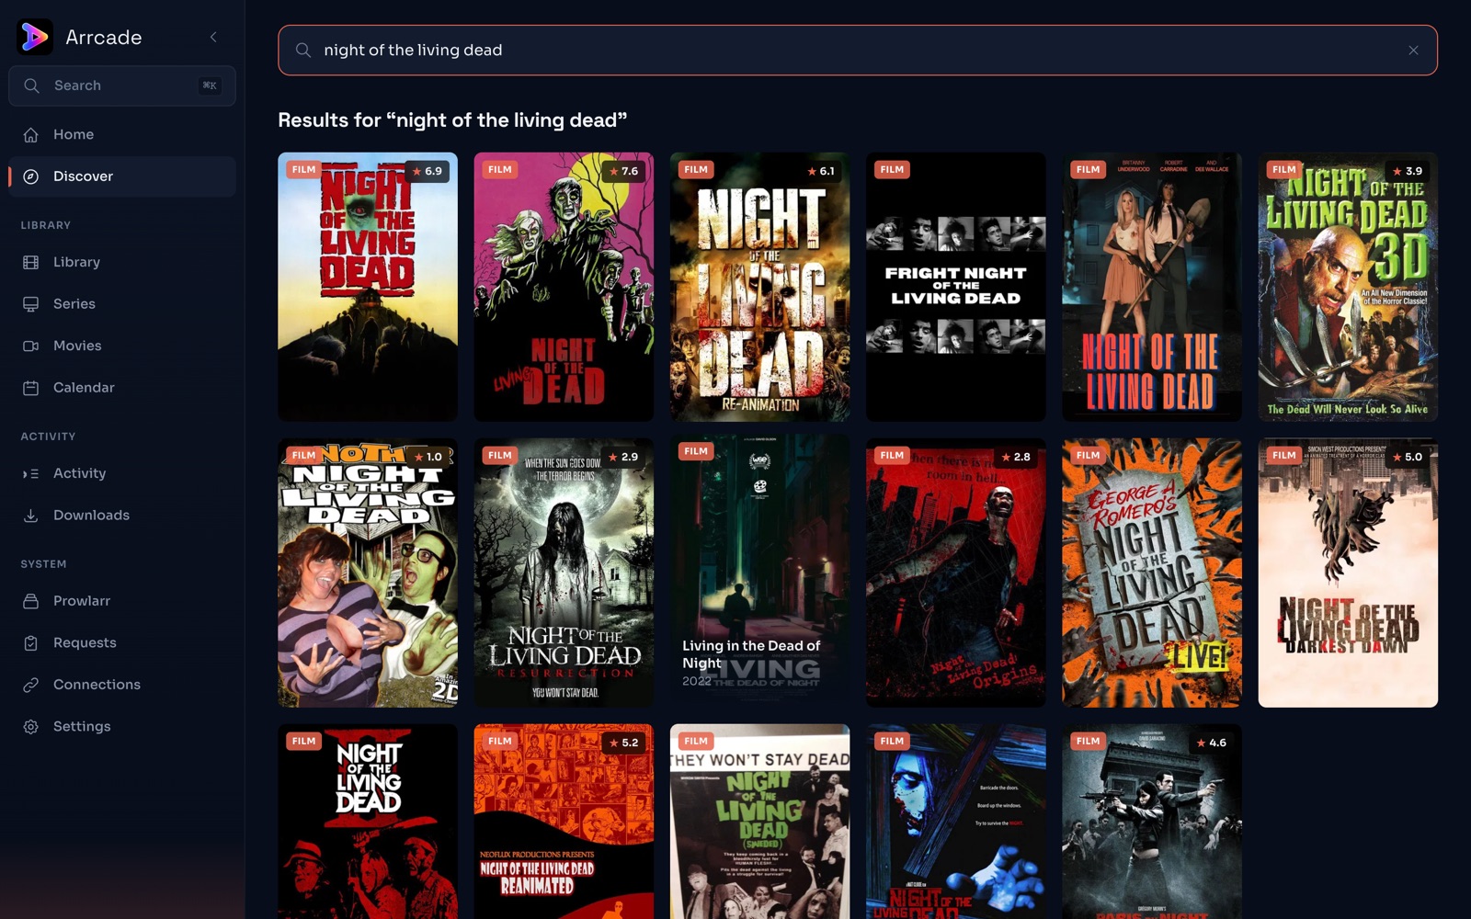This screenshot has height=919, width=1471.
Task: Click the 2.9 star rating badge
Action: pyautogui.click(x=623, y=457)
